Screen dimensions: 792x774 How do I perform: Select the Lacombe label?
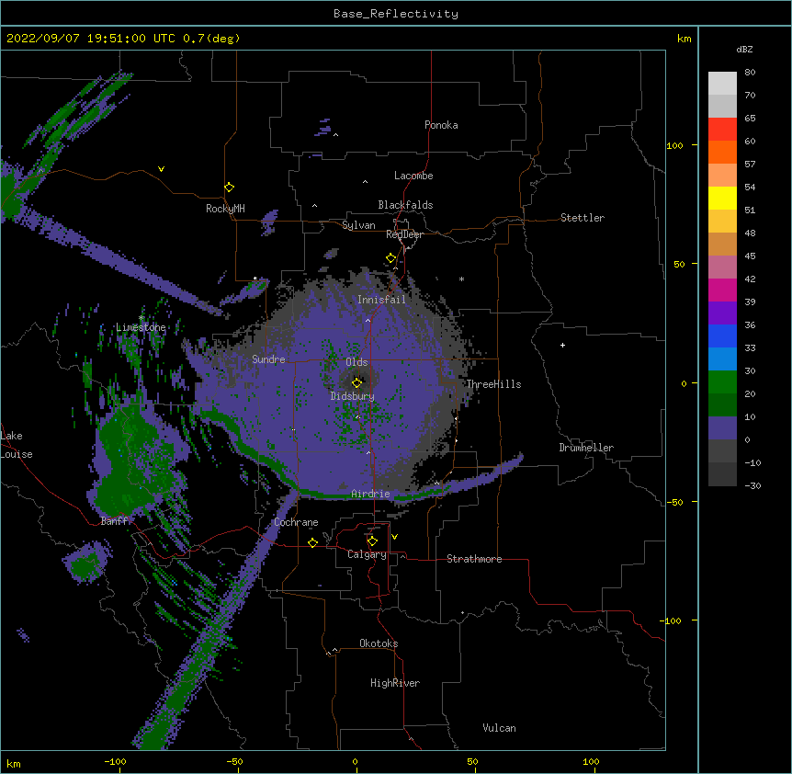413,176
